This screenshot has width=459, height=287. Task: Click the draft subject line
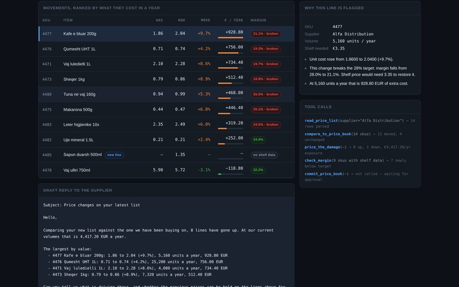click(x=91, y=205)
